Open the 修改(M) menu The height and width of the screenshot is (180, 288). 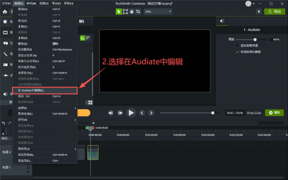(x=31, y=3)
